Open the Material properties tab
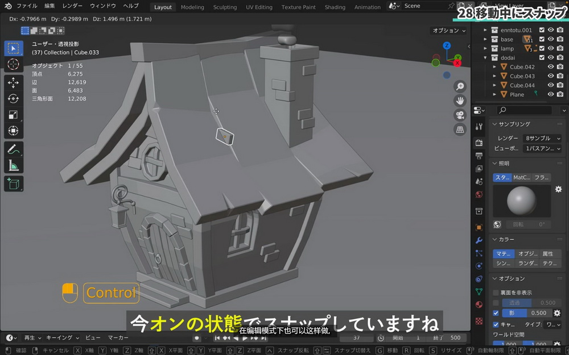 (479, 304)
